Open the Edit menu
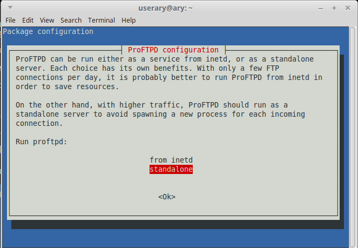Screen dimensions: 358x248 tap(28, 21)
